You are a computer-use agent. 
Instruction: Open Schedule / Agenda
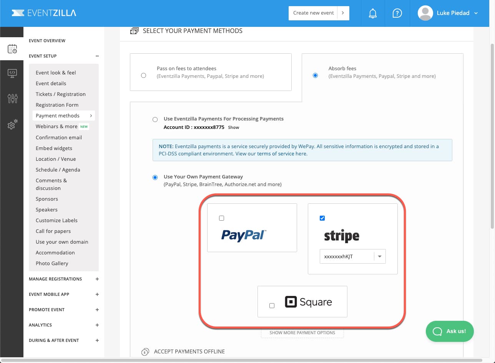pos(58,170)
